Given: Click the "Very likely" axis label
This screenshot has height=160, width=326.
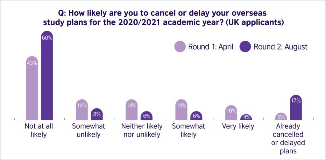Looking at the screenshot, I should pos(238,126).
